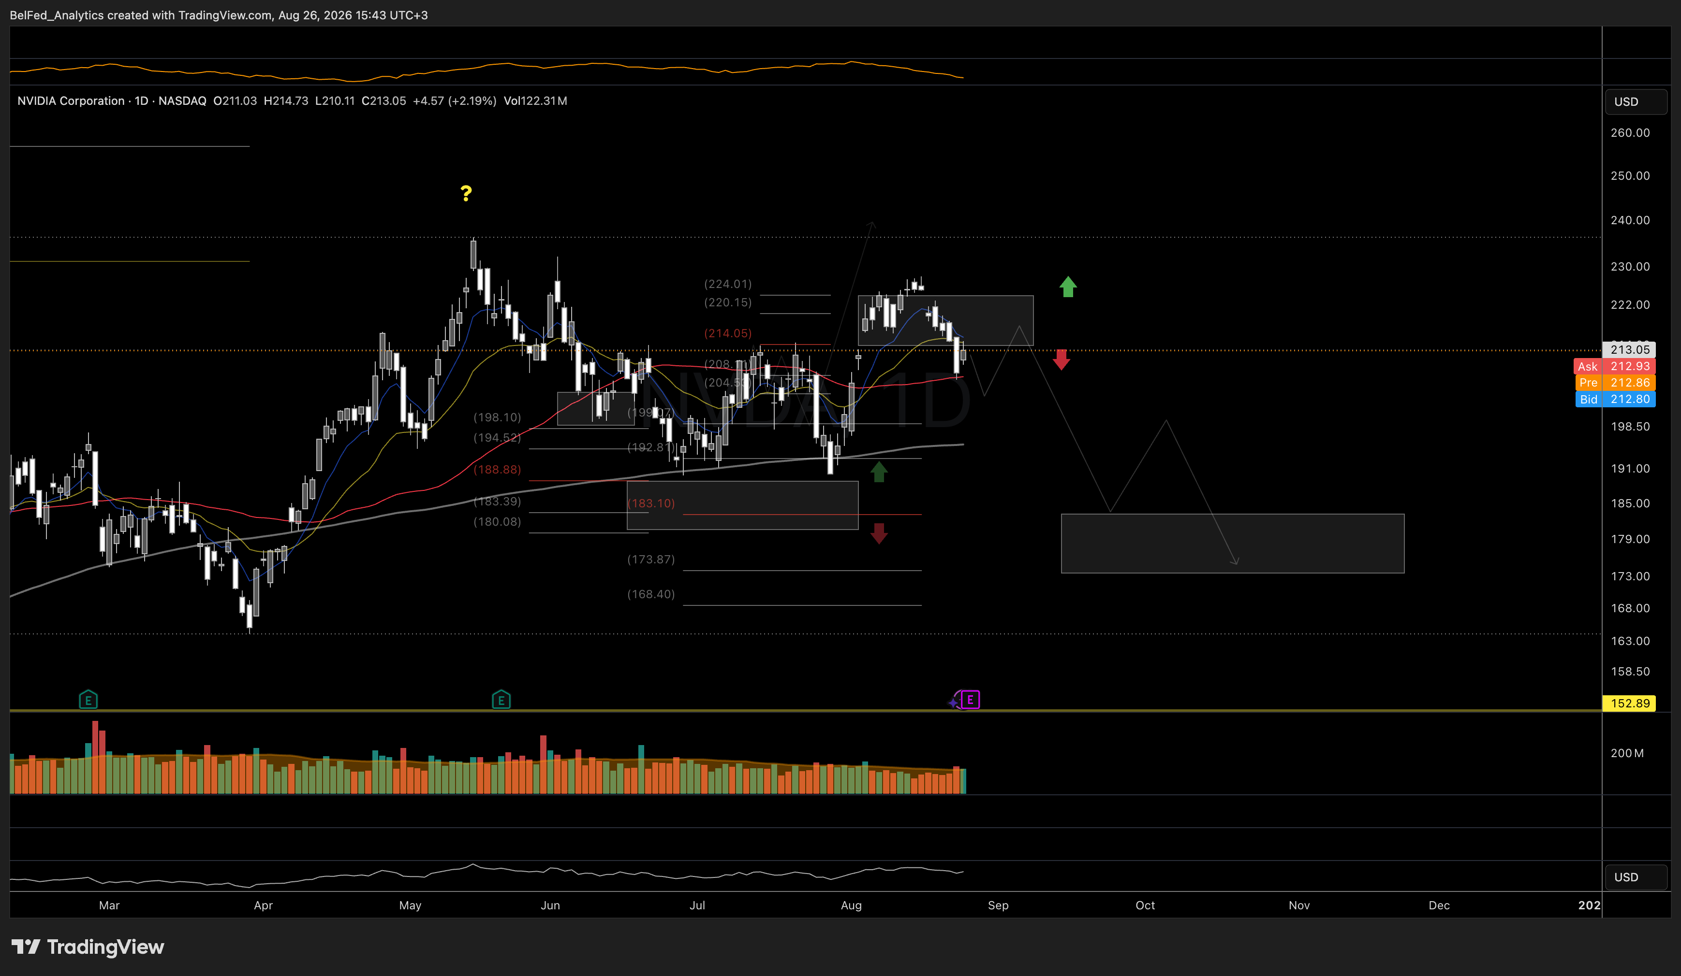This screenshot has width=1681, height=976.
Task: Open the top USD currency dropdown
Action: (1636, 101)
